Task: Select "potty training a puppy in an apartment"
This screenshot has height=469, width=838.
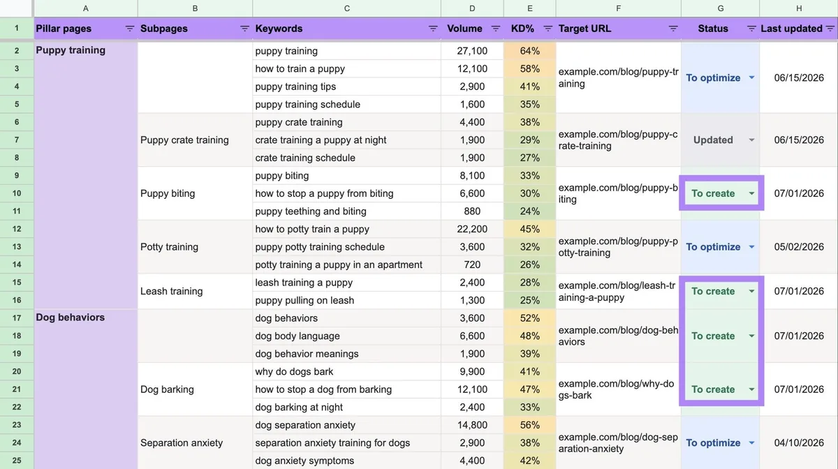Action: click(347, 265)
